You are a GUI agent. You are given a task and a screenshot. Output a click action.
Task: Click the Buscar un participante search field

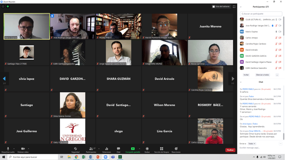tap(261, 14)
